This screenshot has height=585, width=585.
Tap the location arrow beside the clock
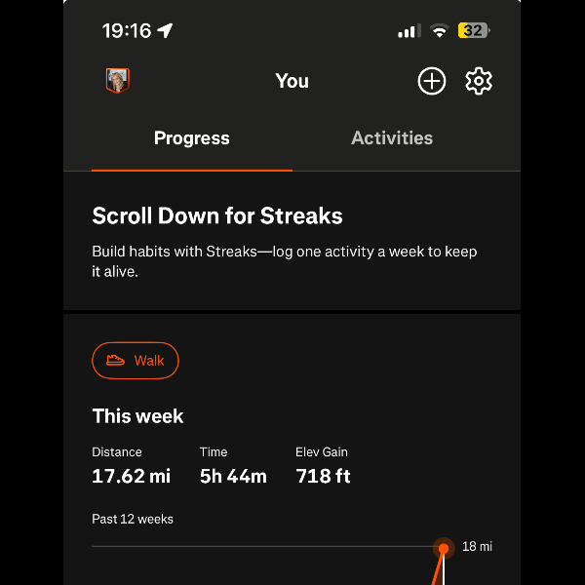[x=166, y=31]
